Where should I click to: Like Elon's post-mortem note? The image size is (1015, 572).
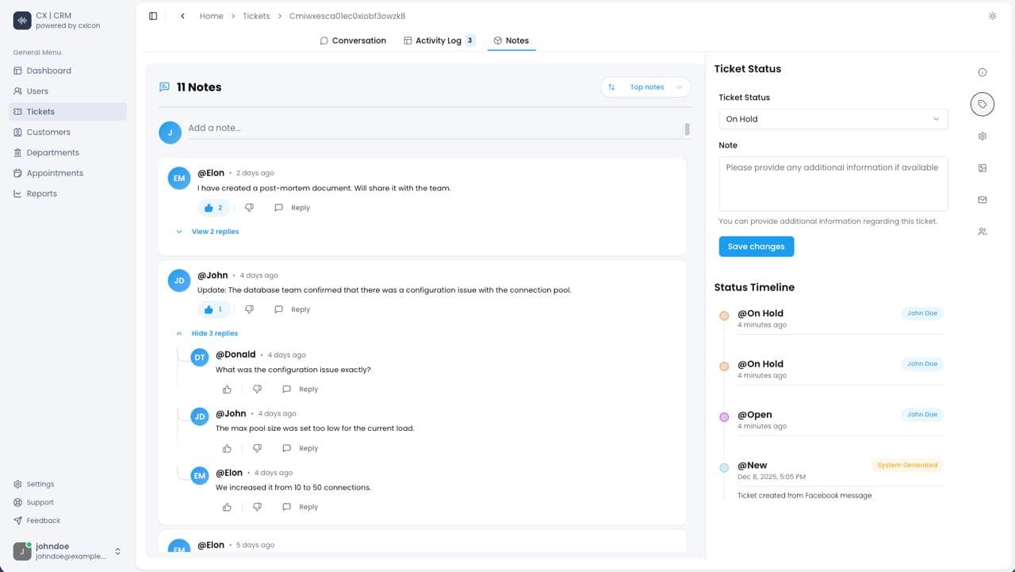coord(214,208)
